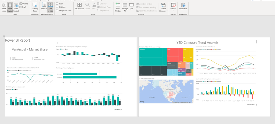Switch to Outline view
275x124 pixels.
(x=24, y=4)
